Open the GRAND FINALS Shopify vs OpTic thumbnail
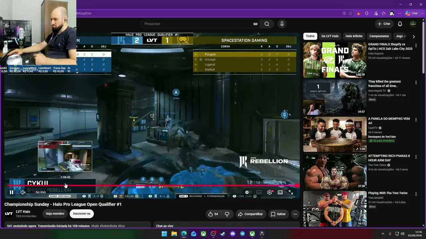426x239 pixels. point(334,60)
